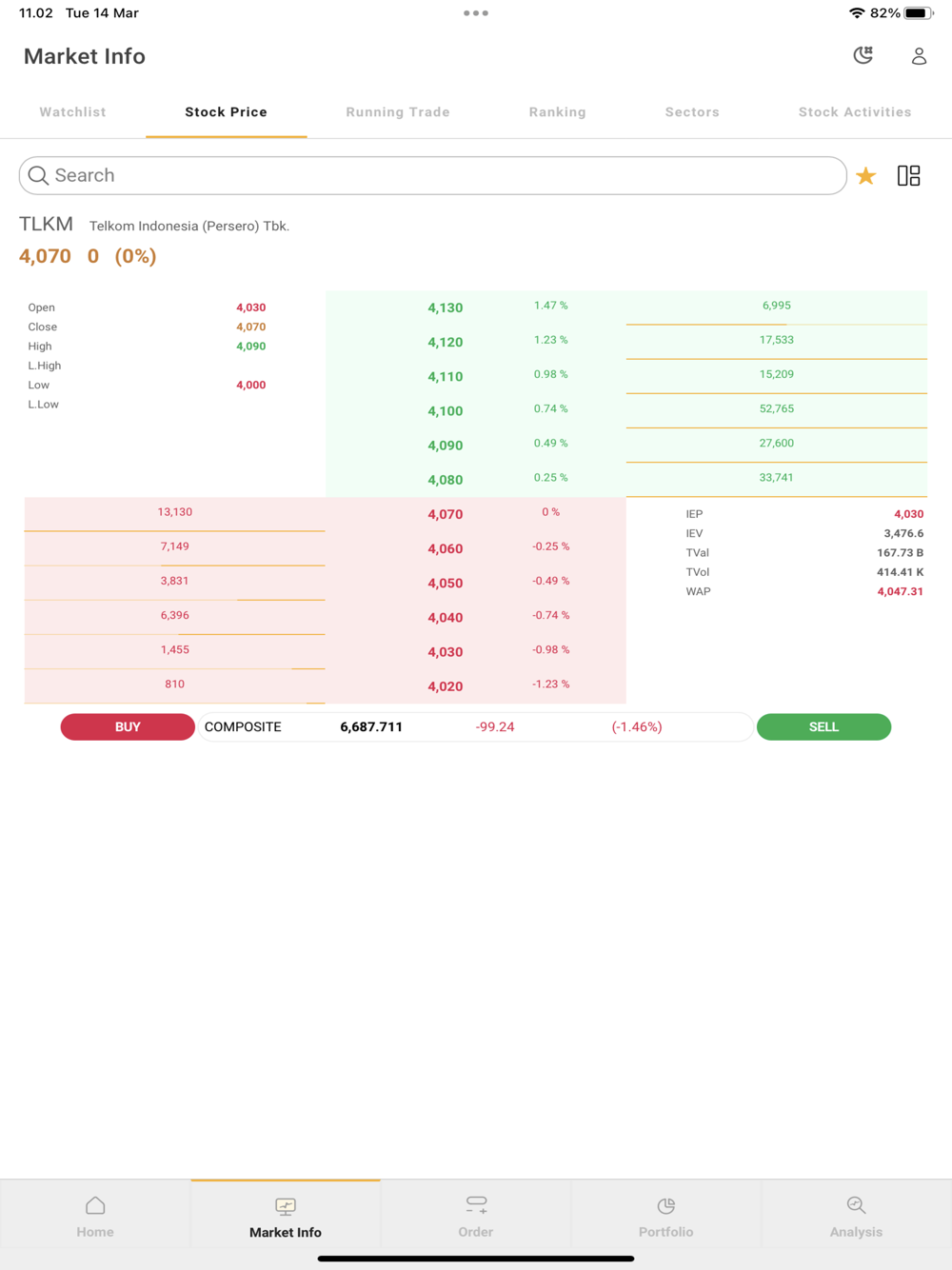Select the bid price 4,030 in order book
Image resolution: width=952 pixels, height=1270 pixels.
click(446, 652)
